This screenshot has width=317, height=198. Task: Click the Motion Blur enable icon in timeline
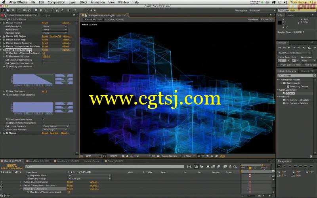pos(219,167)
